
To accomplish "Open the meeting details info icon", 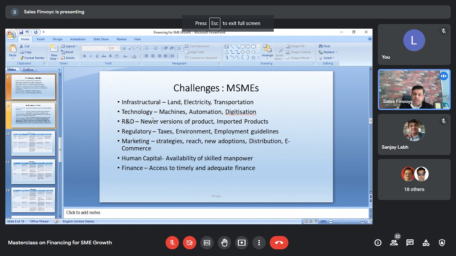I will tap(378, 243).
